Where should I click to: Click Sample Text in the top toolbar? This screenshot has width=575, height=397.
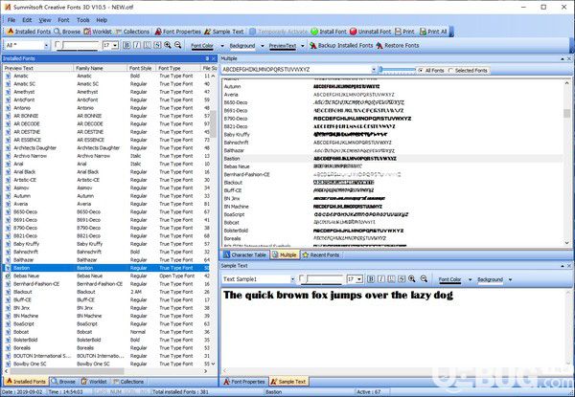223,32
